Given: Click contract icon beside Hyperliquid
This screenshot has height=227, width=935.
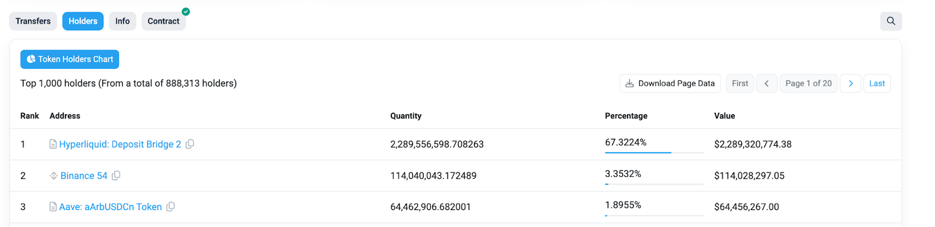Looking at the screenshot, I should [53, 144].
